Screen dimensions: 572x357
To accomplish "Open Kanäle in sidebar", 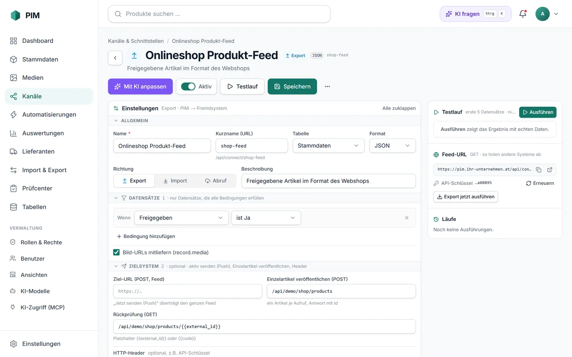I will coord(49,96).
